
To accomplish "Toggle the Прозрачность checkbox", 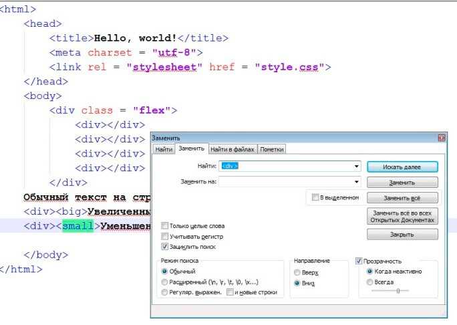I will pos(359,261).
